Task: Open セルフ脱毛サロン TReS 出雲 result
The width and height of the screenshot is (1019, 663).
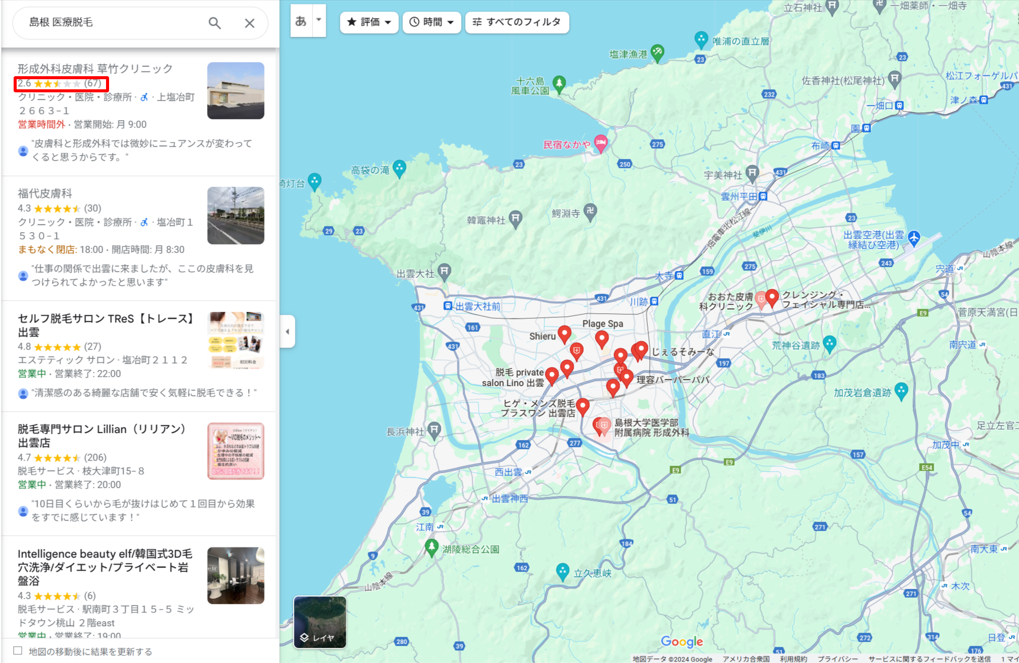Action: click(x=106, y=325)
